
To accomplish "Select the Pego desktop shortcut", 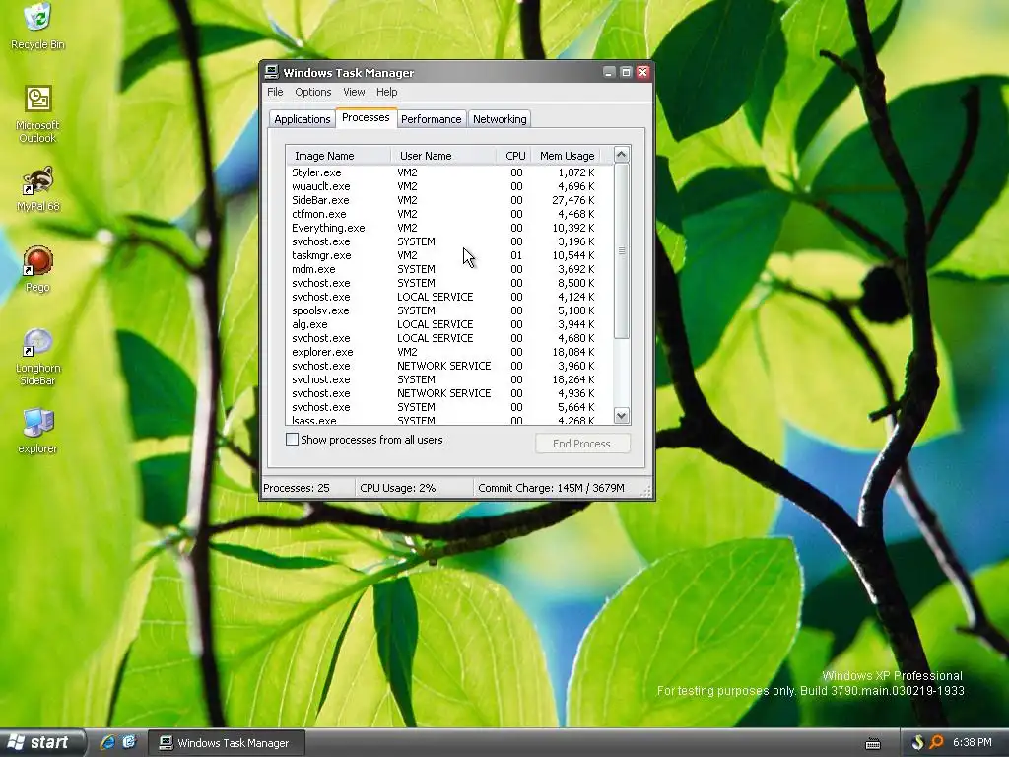I will coord(38,269).
